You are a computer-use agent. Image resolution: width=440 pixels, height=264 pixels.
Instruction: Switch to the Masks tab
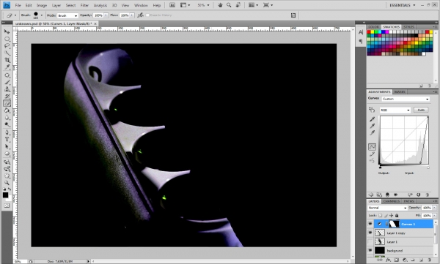(x=400, y=92)
